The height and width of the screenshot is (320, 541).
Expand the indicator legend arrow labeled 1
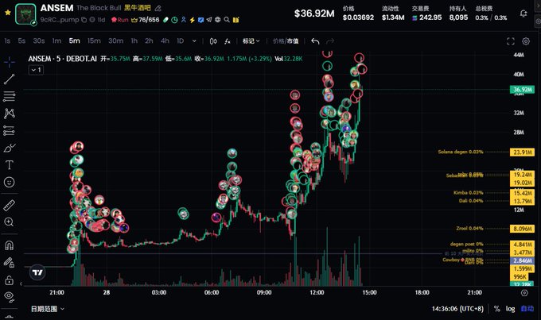tap(37, 70)
